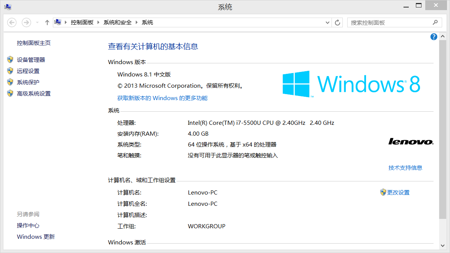
Task: Click the vertical scrollbar thumb
Action: point(442,129)
